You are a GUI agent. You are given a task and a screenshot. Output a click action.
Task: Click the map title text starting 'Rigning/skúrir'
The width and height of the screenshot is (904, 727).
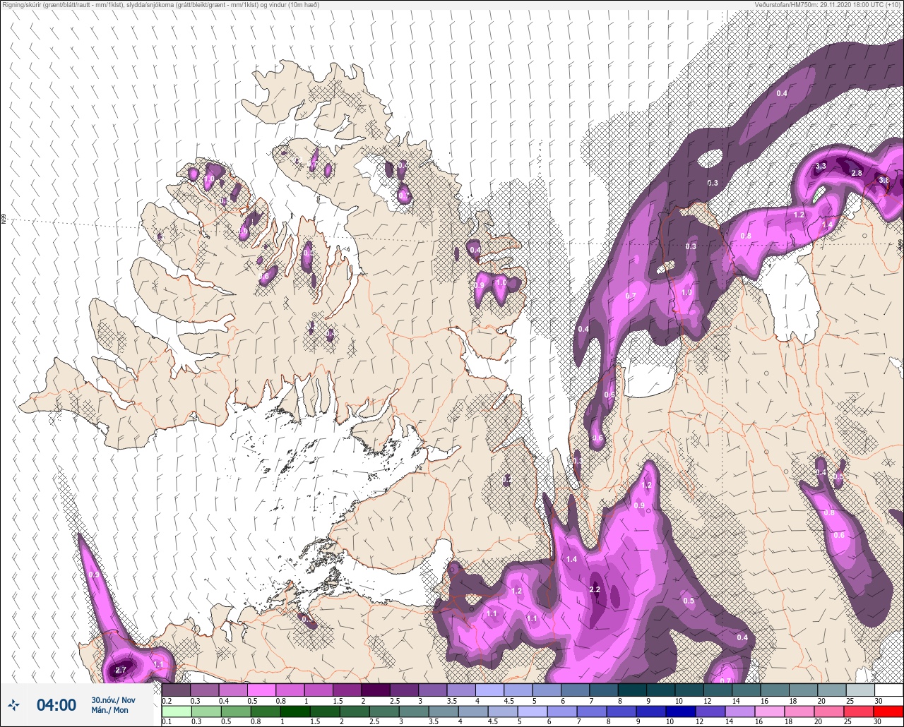coord(160,4)
